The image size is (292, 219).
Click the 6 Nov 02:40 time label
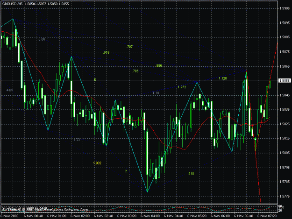point(104,216)
